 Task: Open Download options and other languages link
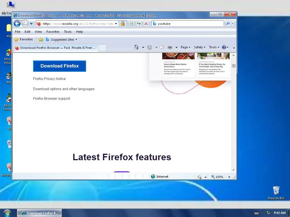[64, 89]
